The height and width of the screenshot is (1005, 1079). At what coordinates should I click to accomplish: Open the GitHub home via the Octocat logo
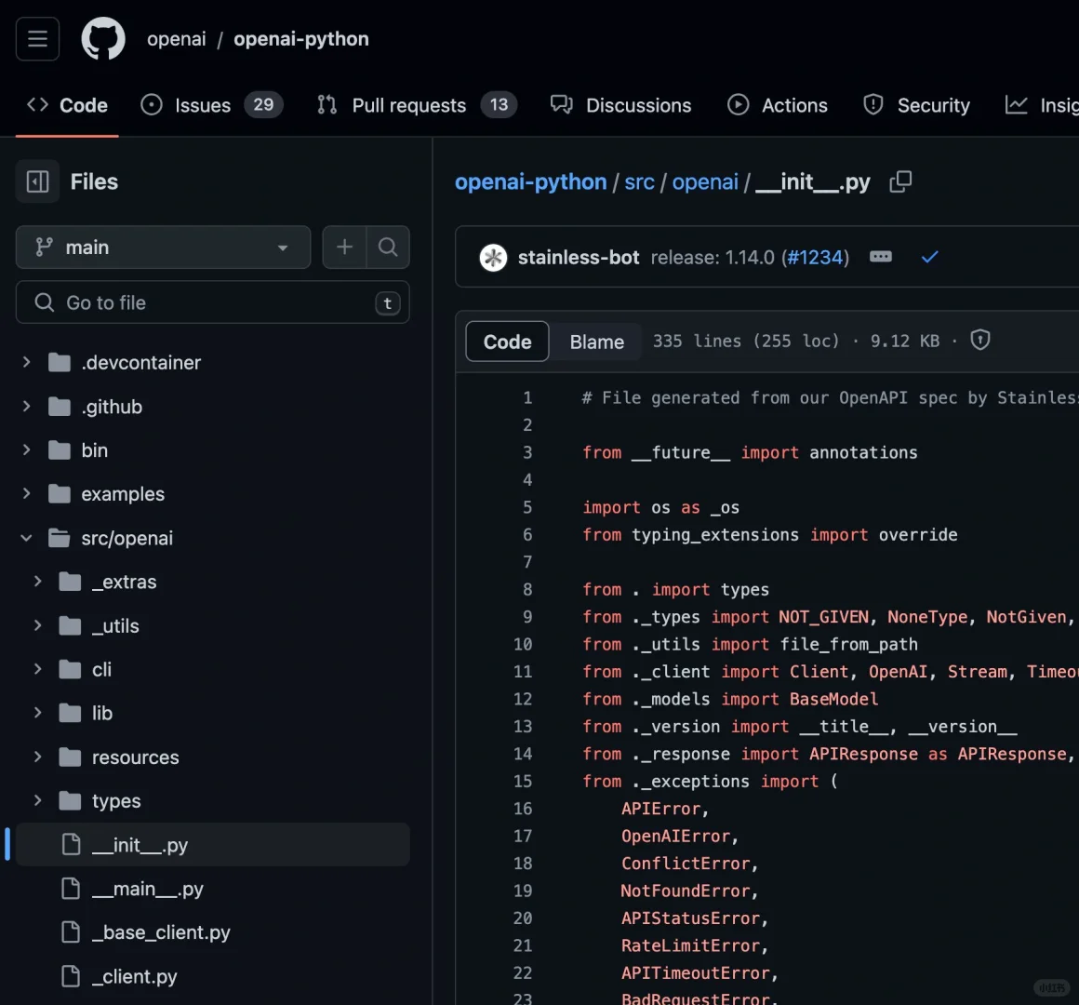(102, 38)
